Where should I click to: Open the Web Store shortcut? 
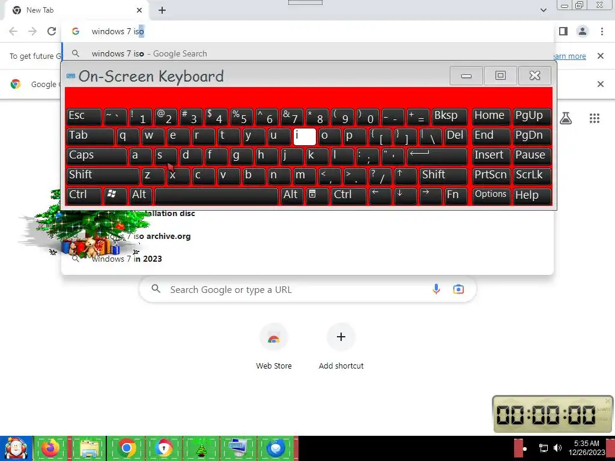pos(274,346)
